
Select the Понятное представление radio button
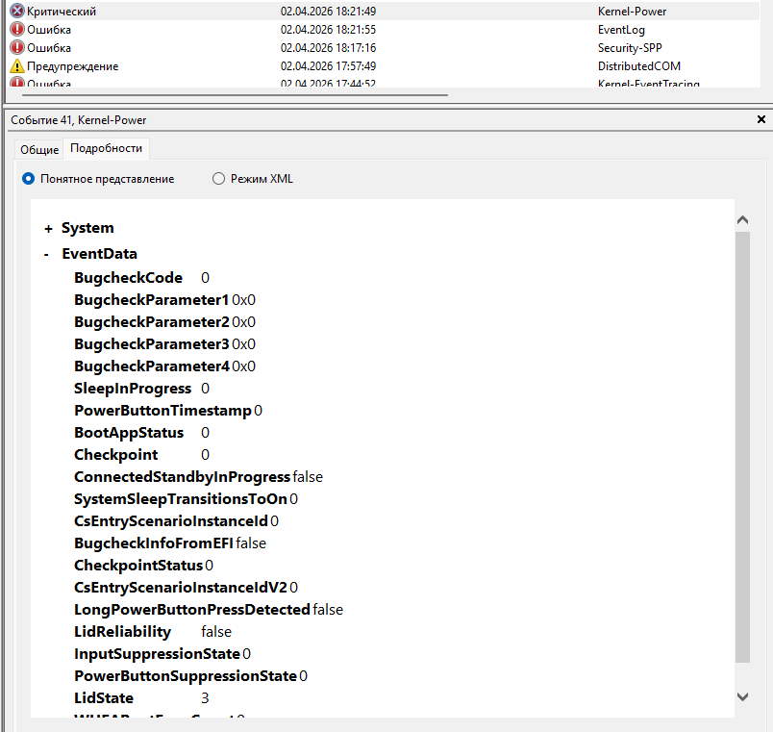tap(28, 179)
